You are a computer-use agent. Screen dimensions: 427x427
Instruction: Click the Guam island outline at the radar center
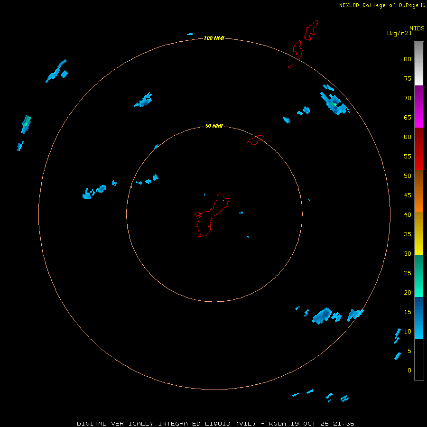[x=212, y=215]
